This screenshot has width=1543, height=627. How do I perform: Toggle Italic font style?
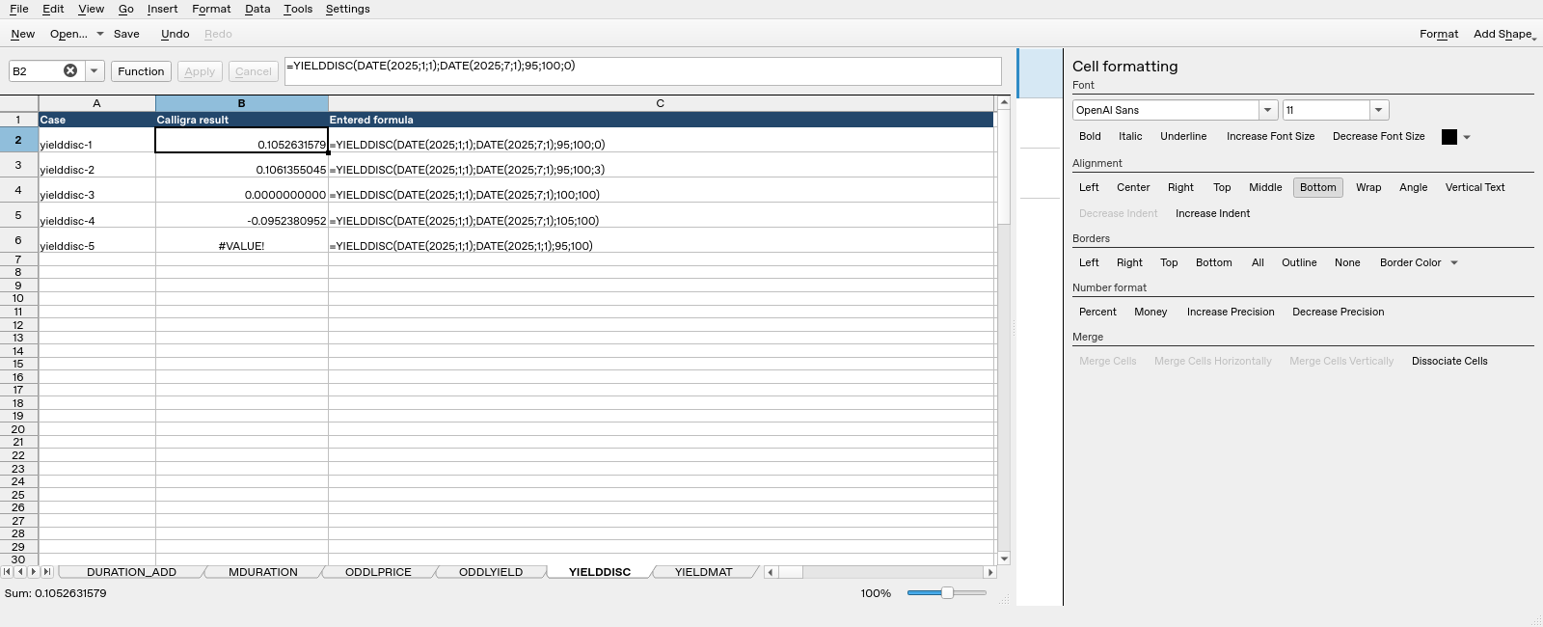pyautogui.click(x=1130, y=136)
